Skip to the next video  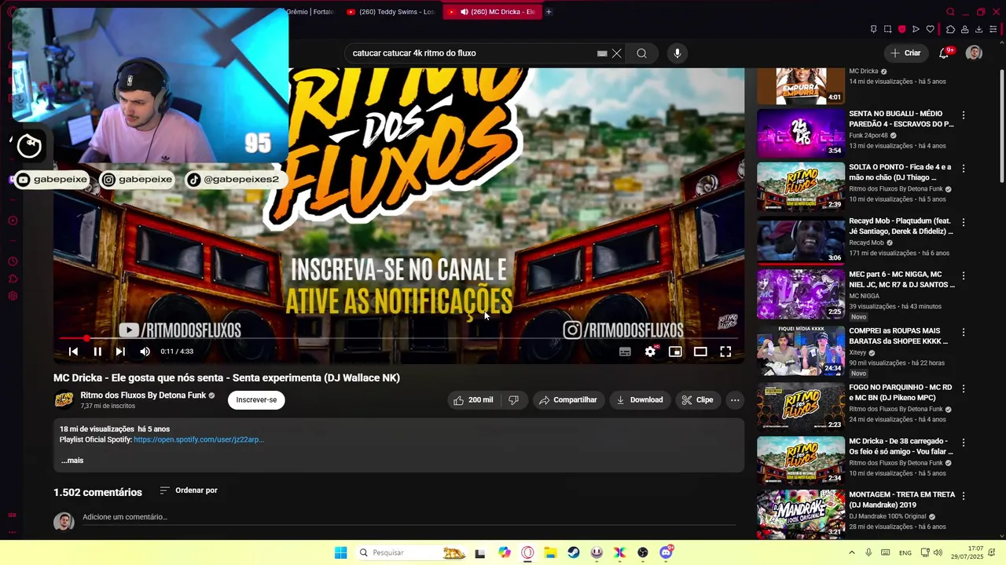(120, 352)
